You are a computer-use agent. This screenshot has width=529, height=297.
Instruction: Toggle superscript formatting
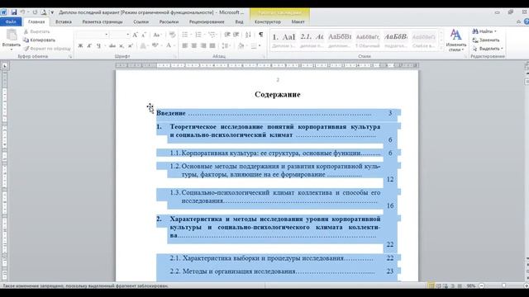coord(131,45)
